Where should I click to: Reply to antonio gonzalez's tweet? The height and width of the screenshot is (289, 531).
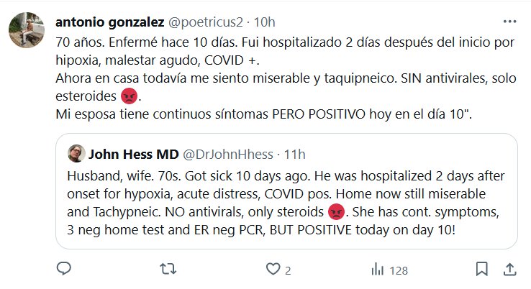pyautogui.click(x=63, y=270)
